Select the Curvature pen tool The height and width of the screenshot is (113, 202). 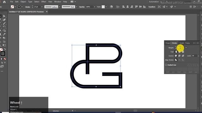pos(4,20)
